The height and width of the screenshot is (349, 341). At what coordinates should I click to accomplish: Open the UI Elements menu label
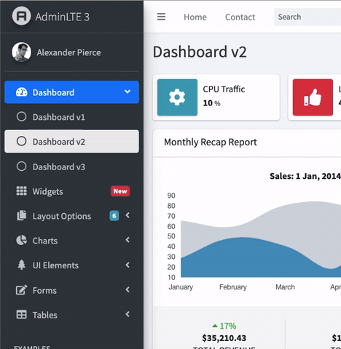(x=55, y=265)
